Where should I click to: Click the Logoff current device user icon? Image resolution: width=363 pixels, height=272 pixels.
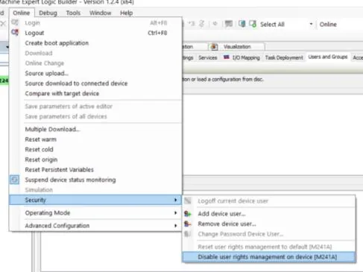click(x=188, y=200)
